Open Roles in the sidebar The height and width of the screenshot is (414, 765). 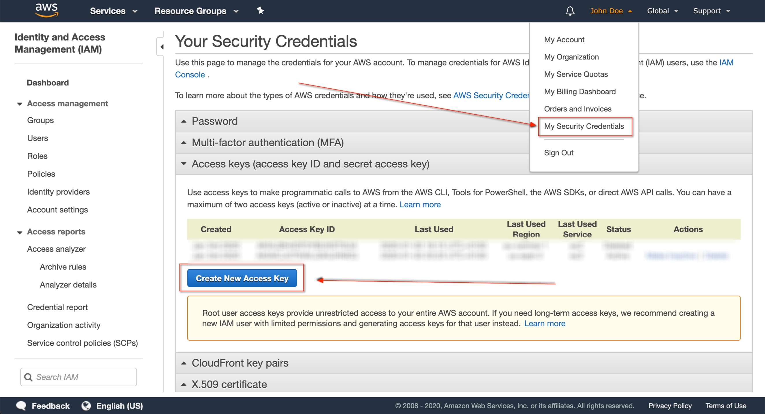37,156
